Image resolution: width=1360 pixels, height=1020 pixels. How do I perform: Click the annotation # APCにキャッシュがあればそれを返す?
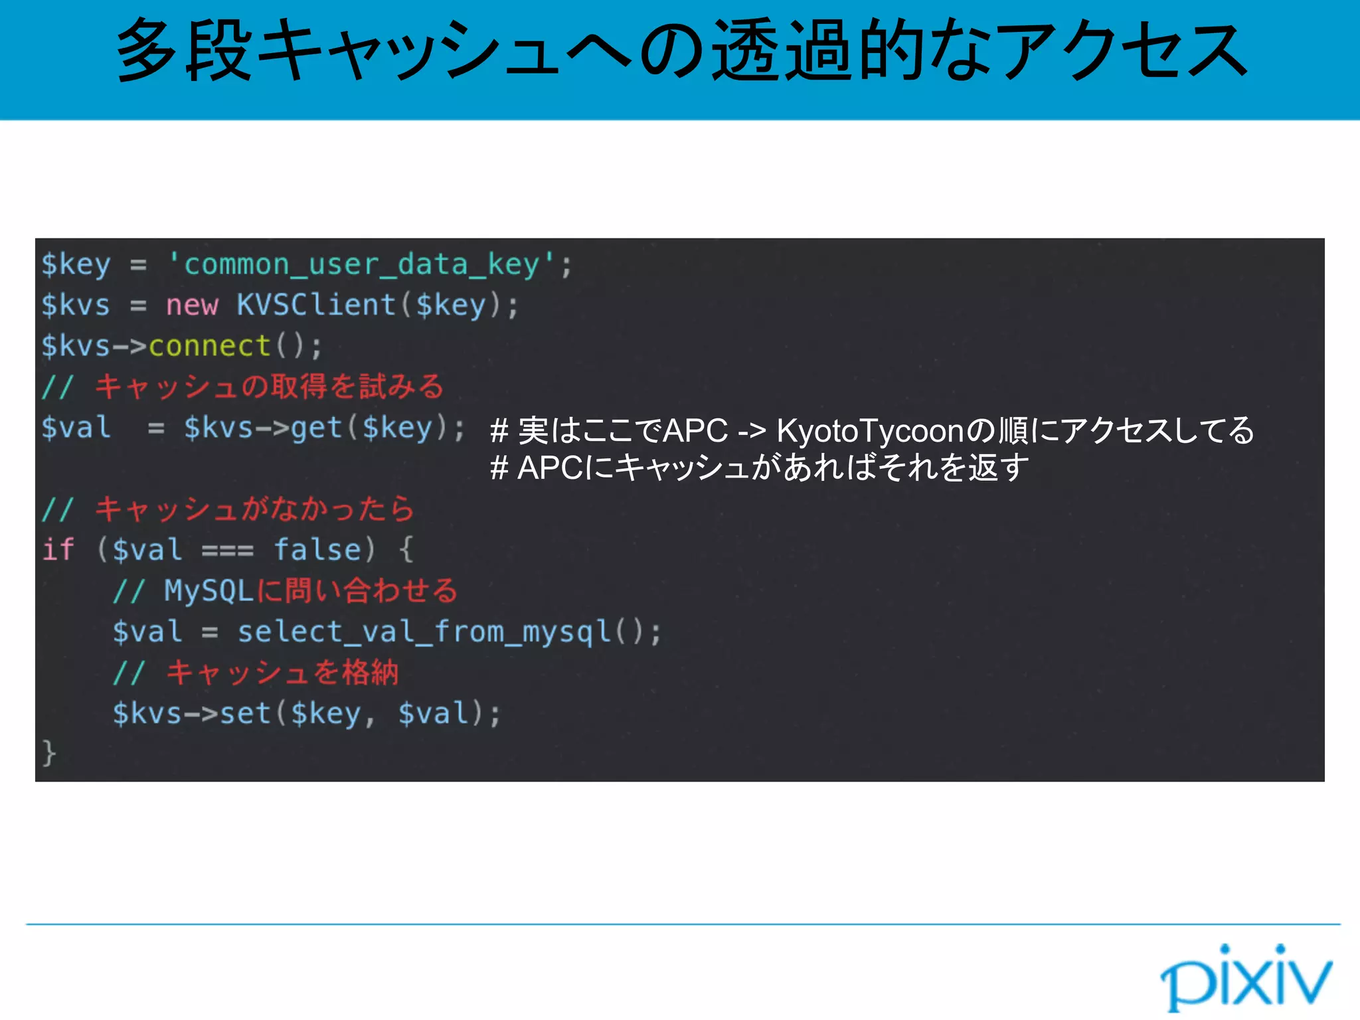pyautogui.click(x=760, y=467)
